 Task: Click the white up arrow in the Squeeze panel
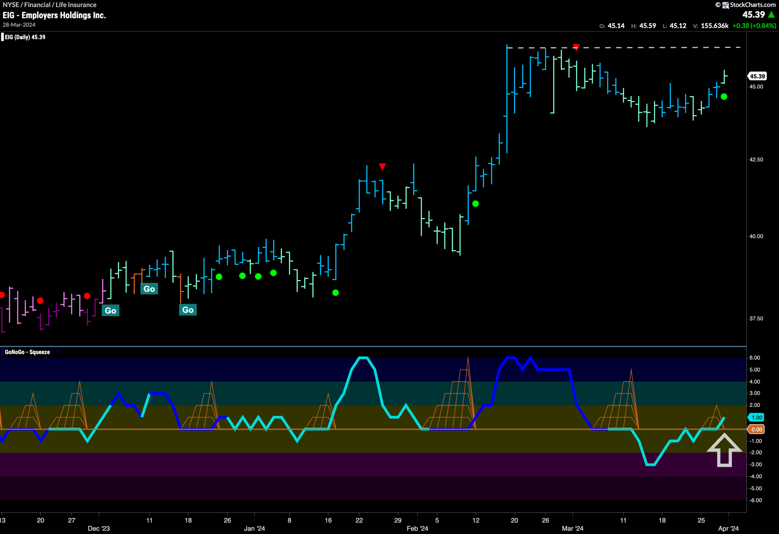[x=724, y=450]
